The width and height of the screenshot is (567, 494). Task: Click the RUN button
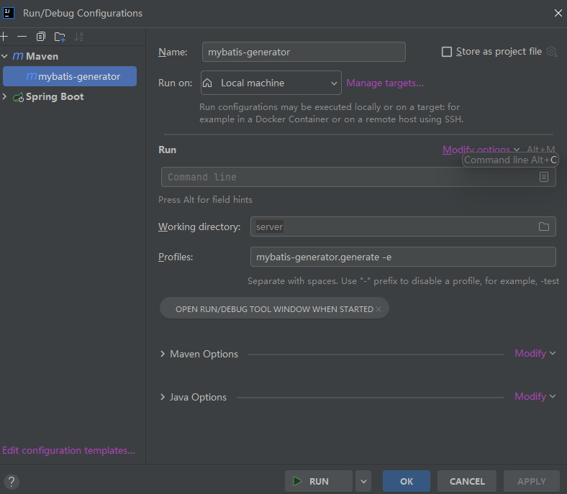click(319, 481)
